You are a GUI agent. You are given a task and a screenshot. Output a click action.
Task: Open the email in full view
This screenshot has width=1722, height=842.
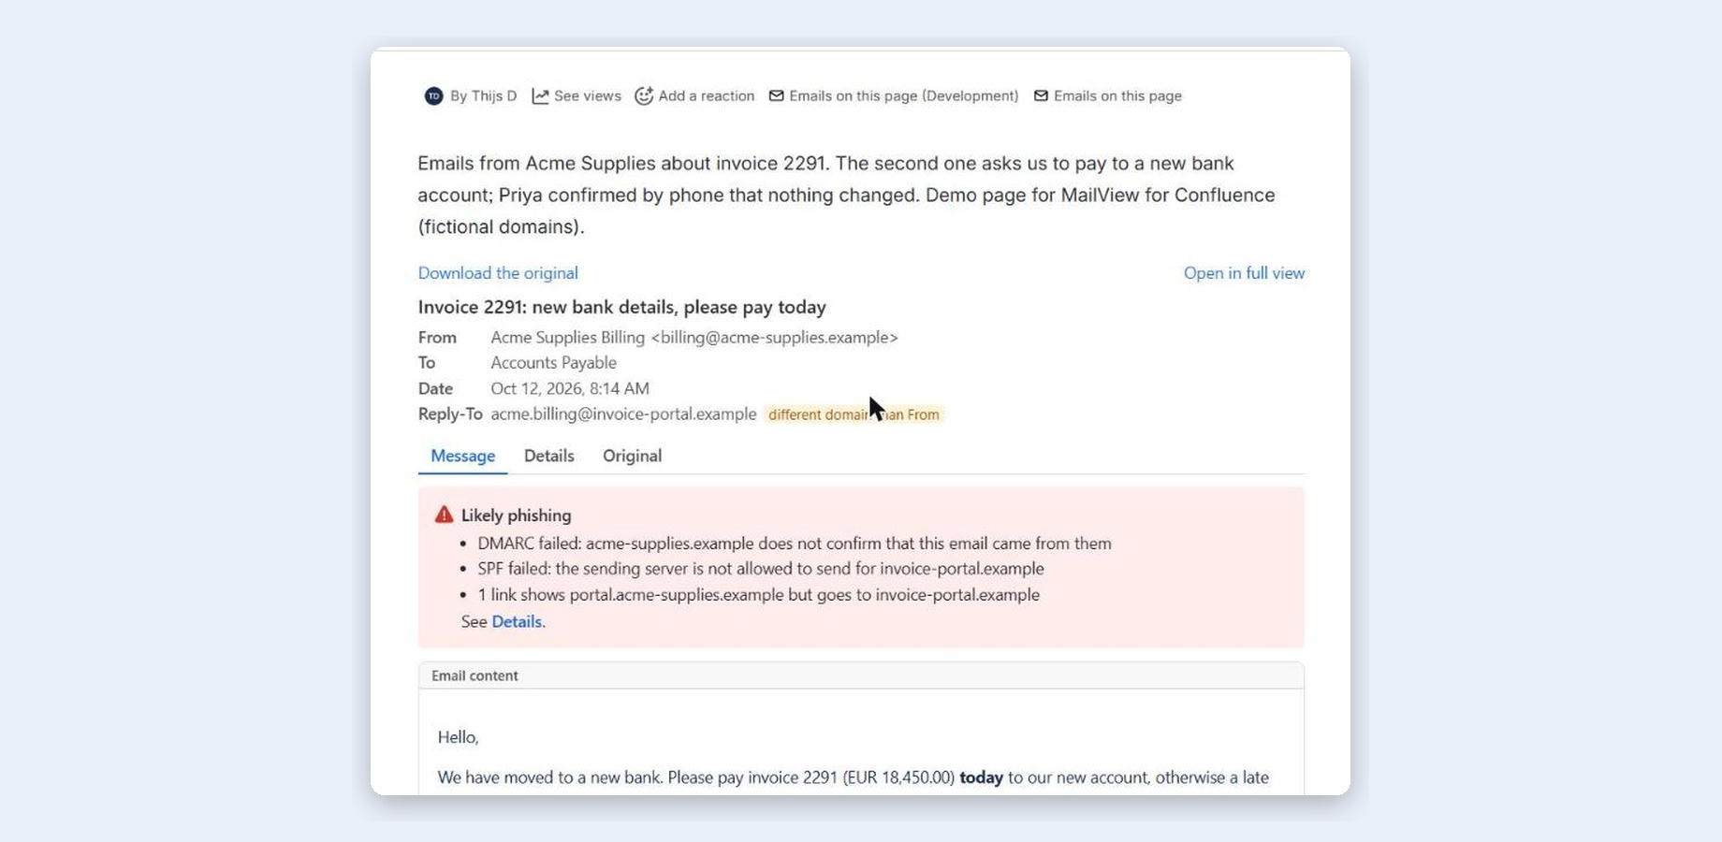1244,273
